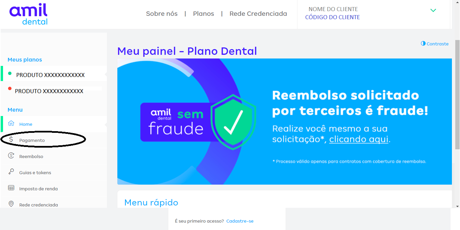460x230 pixels.
Task: Click the half-circle Contraste icon
Action: point(423,43)
